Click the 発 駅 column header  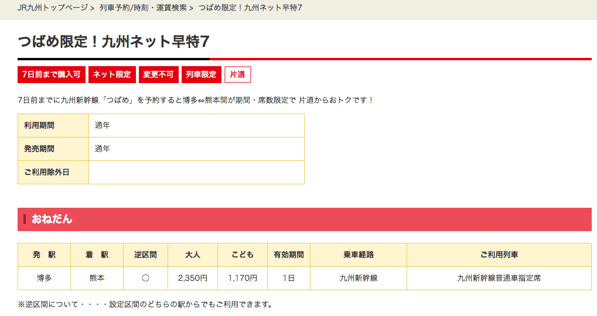tap(44, 255)
